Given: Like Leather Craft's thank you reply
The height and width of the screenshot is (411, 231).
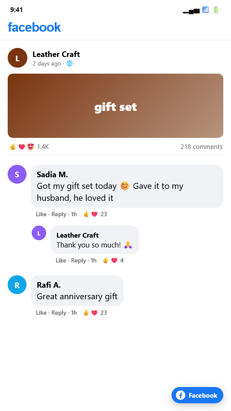Looking at the screenshot, I should tap(61, 260).
